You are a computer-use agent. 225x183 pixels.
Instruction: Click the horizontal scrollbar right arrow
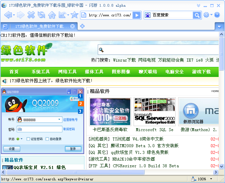point(216,172)
